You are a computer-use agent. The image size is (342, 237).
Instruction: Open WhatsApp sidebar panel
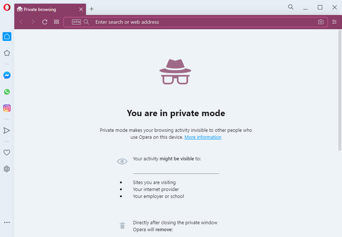7,92
